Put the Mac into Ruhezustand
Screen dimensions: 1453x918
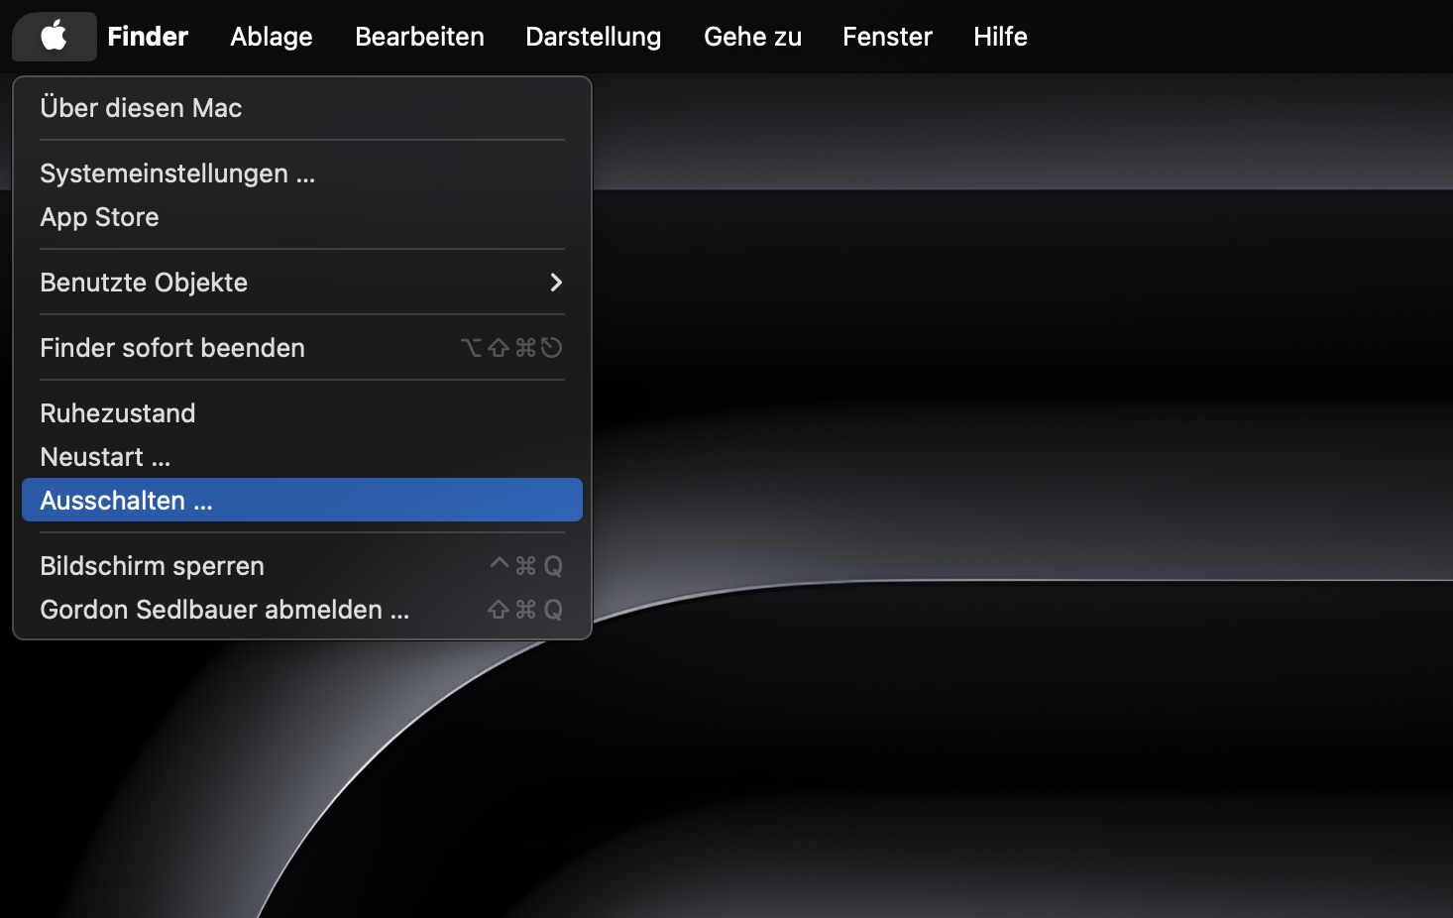click(117, 413)
